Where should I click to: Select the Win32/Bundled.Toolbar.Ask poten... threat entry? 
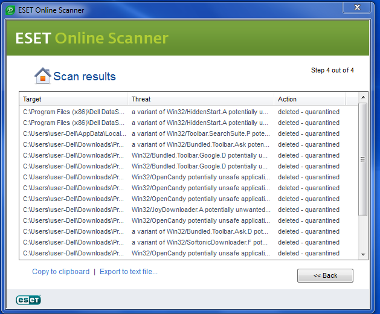(201, 144)
